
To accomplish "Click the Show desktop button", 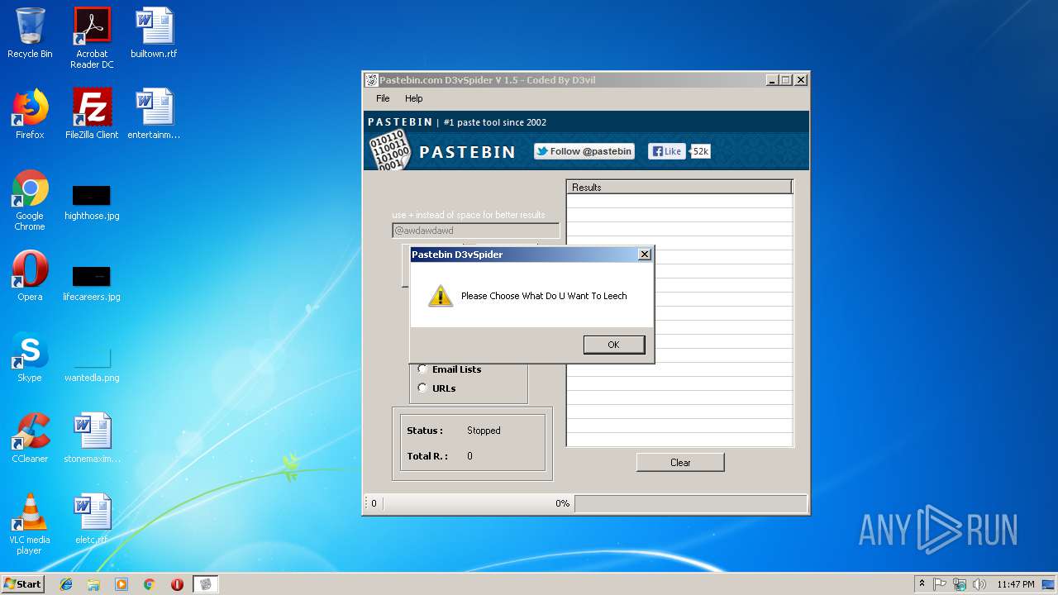I will pyautogui.click(x=1050, y=584).
